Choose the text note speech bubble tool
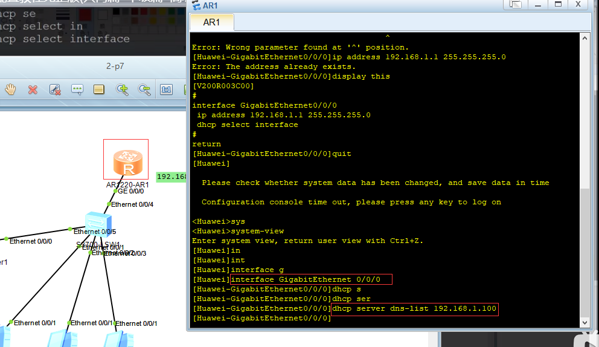Screen dimensions: 599x347 (77, 89)
